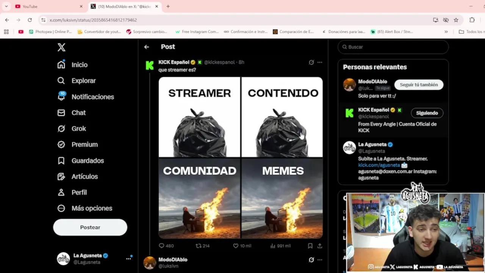
Task: Click Grok icon on KICK Español post
Action: [311, 62]
